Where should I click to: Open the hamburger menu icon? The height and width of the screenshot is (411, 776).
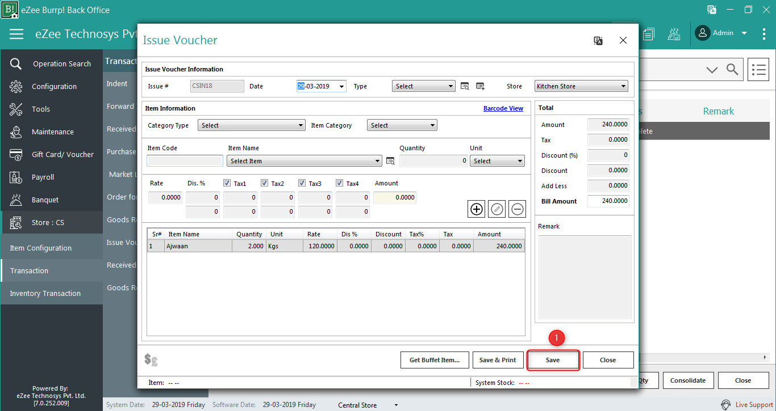pyautogui.click(x=16, y=34)
